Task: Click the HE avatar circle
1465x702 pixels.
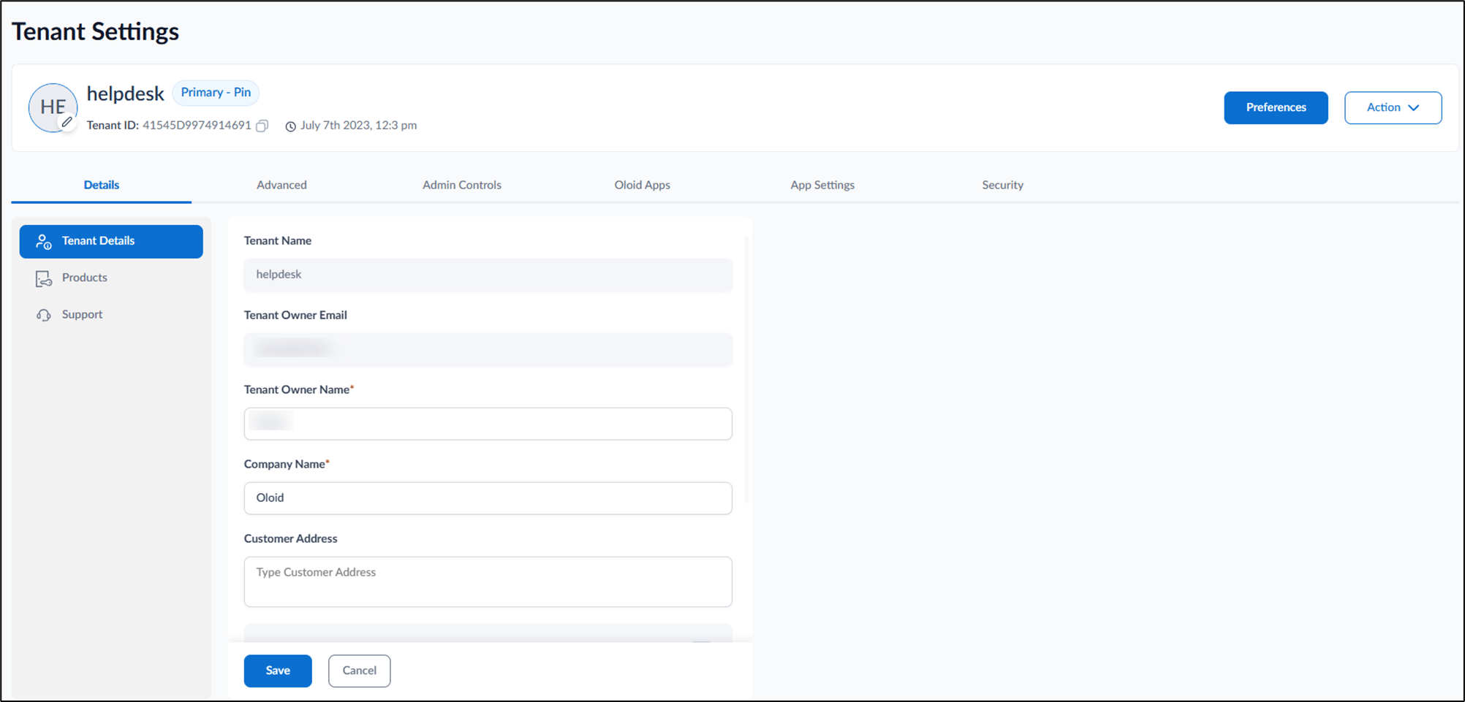Action: [53, 107]
